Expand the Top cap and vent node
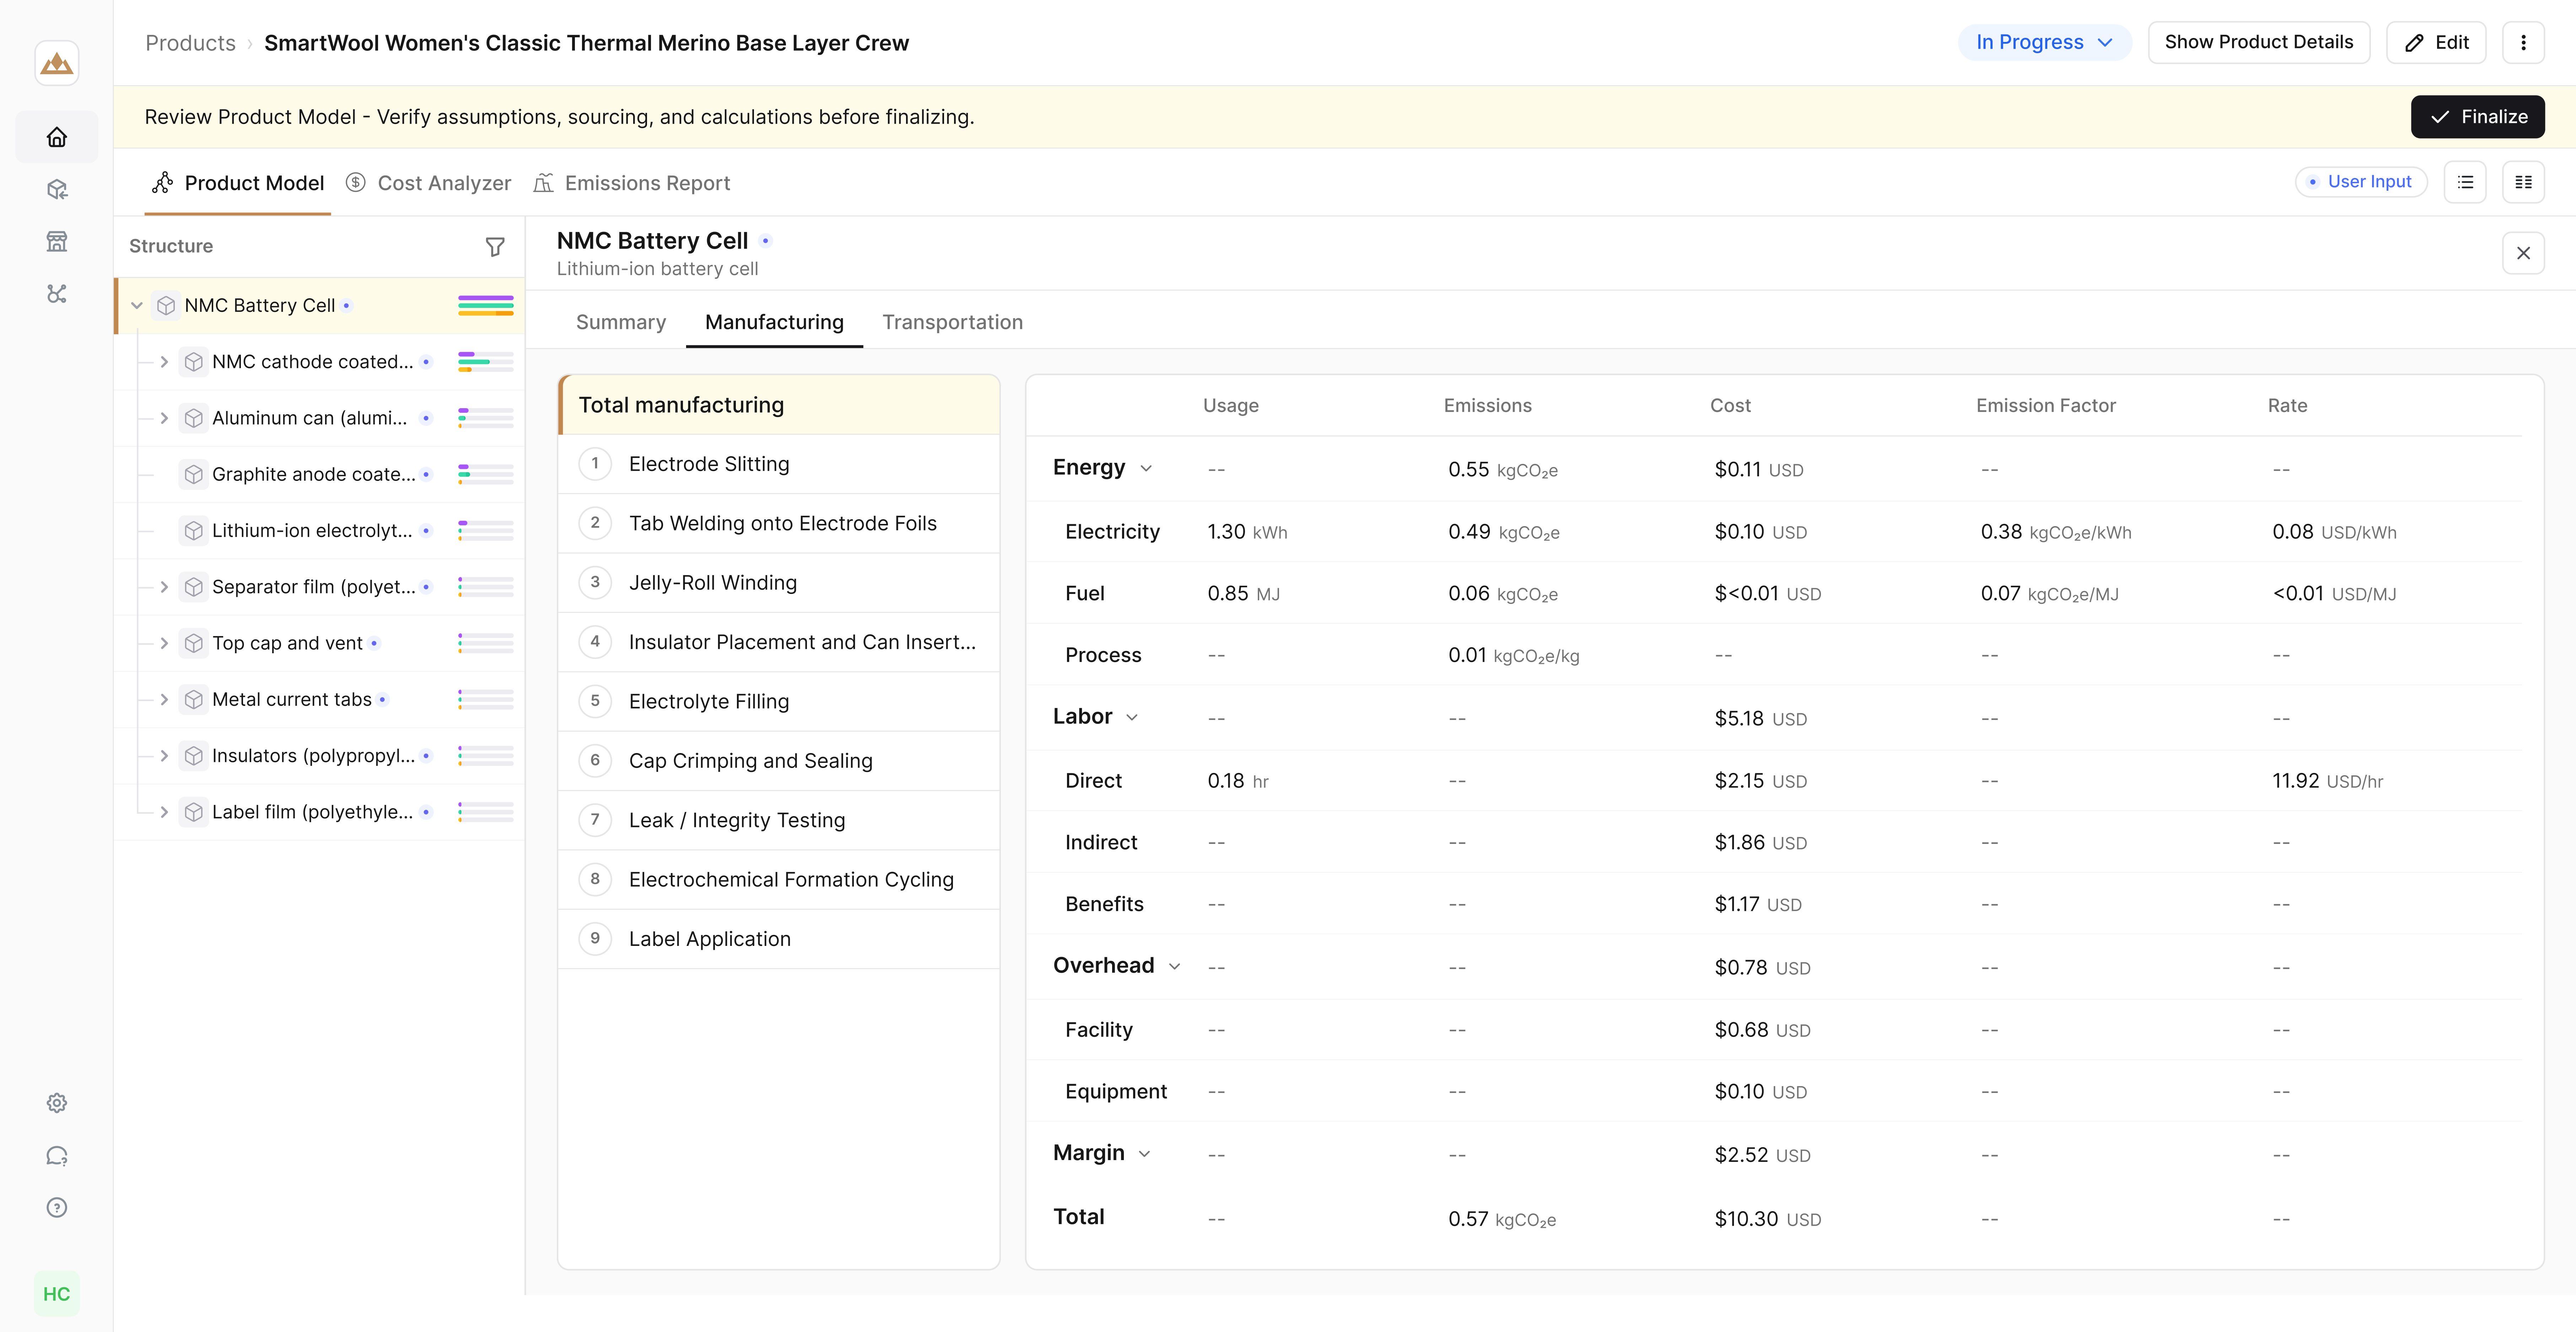Screen dimensions: 2576x1332 pyautogui.click(x=164, y=643)
